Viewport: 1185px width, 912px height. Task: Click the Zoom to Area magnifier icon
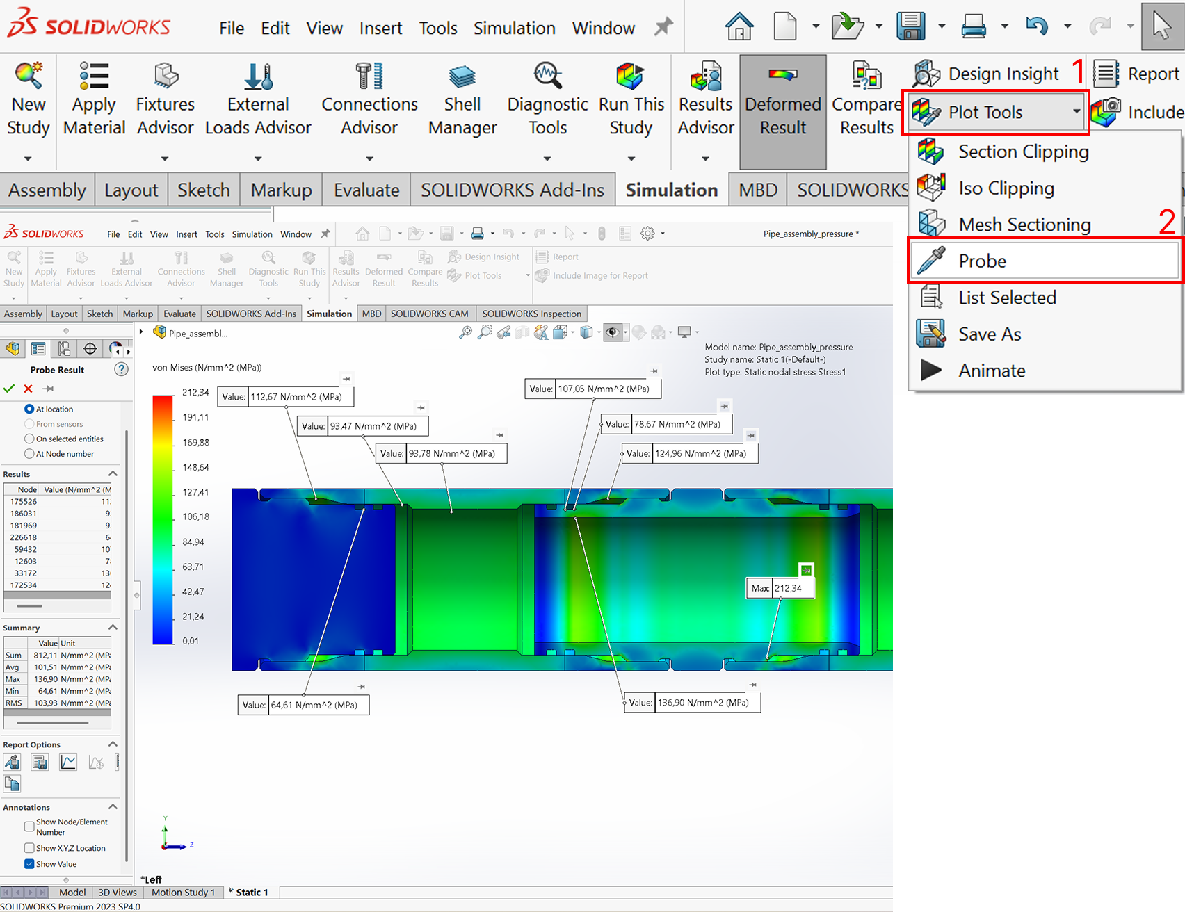(x=485, y=332)
